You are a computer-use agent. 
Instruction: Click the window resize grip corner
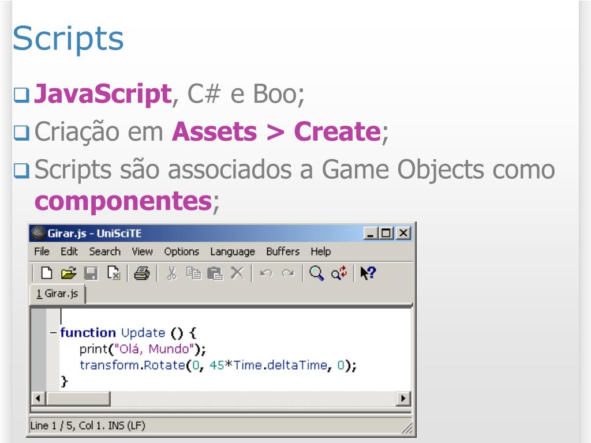click(x=407, y=428)
